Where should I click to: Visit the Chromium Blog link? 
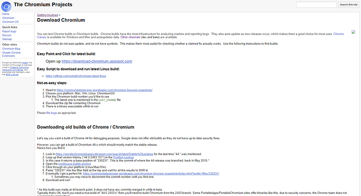tap(11, 49)
